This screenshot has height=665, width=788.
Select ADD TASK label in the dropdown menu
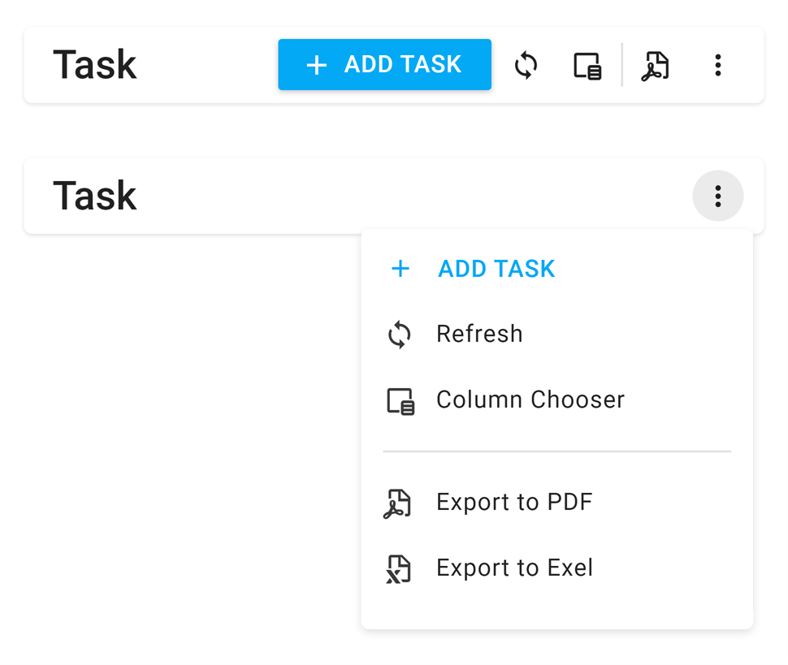pos(496,269)
